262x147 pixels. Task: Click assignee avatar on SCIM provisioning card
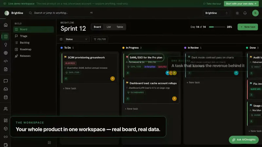[112, 78]
